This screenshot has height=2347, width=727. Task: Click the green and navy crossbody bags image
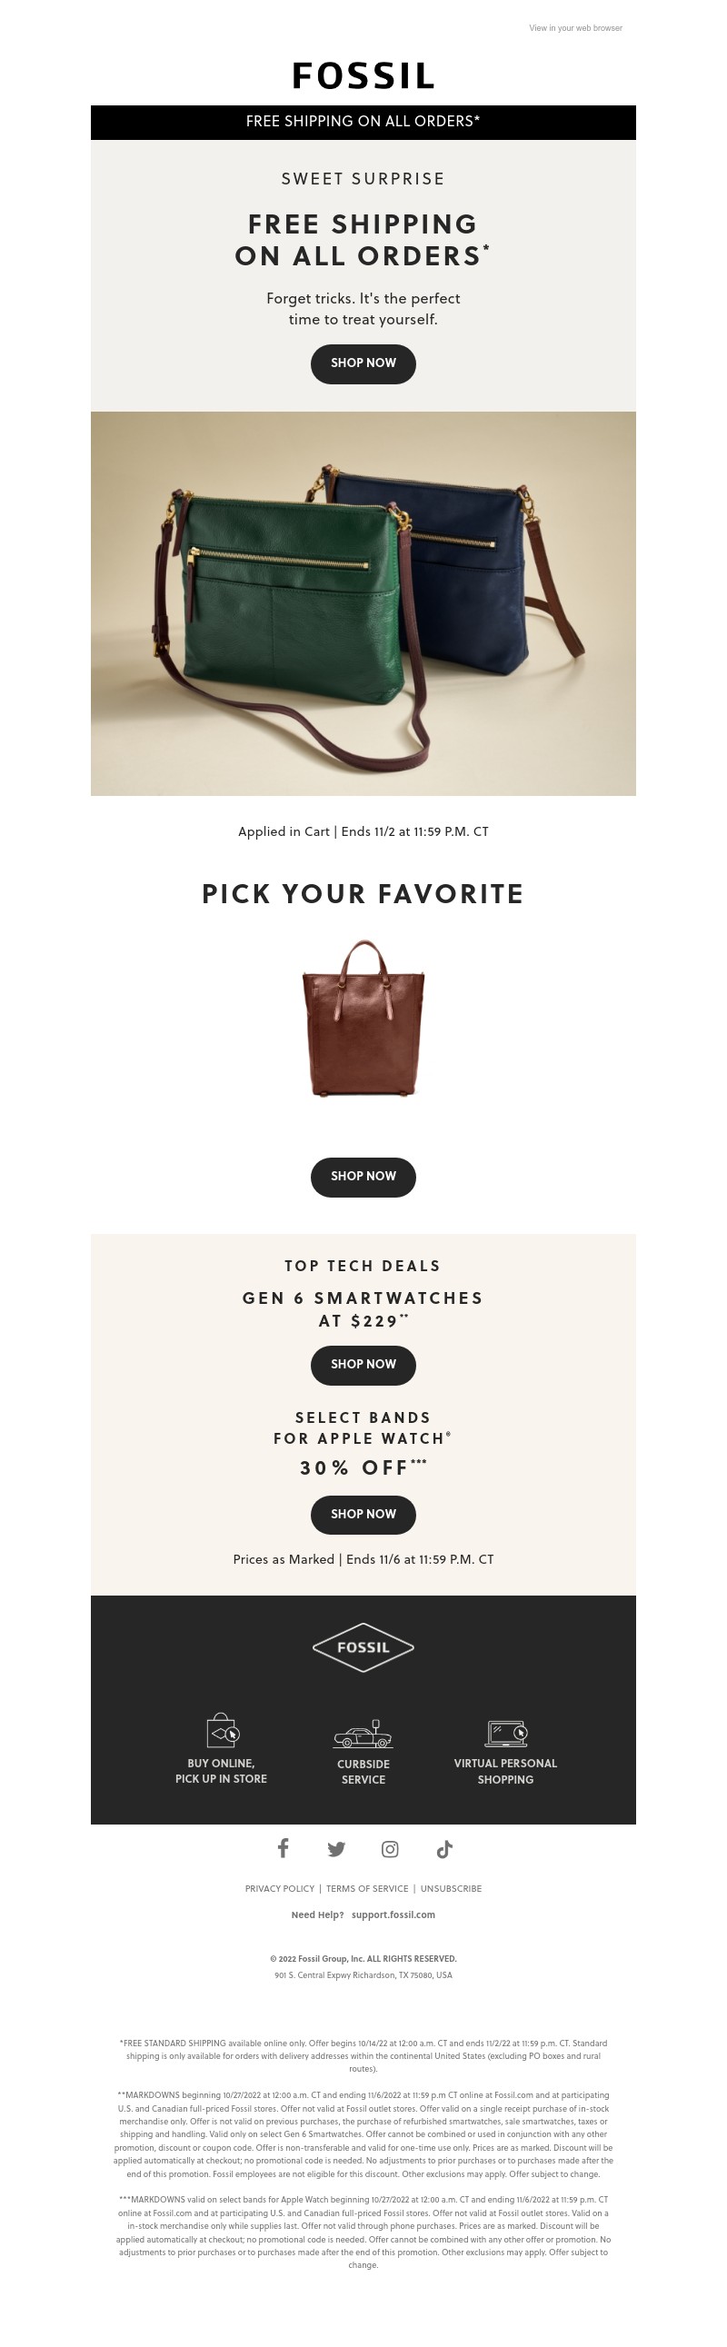363,603
